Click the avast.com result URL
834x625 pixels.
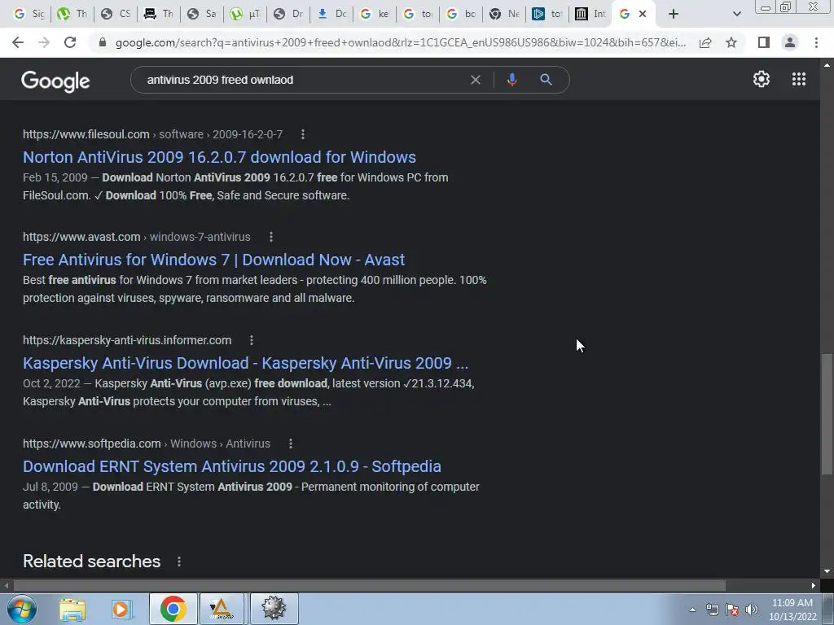click(136, 237)
